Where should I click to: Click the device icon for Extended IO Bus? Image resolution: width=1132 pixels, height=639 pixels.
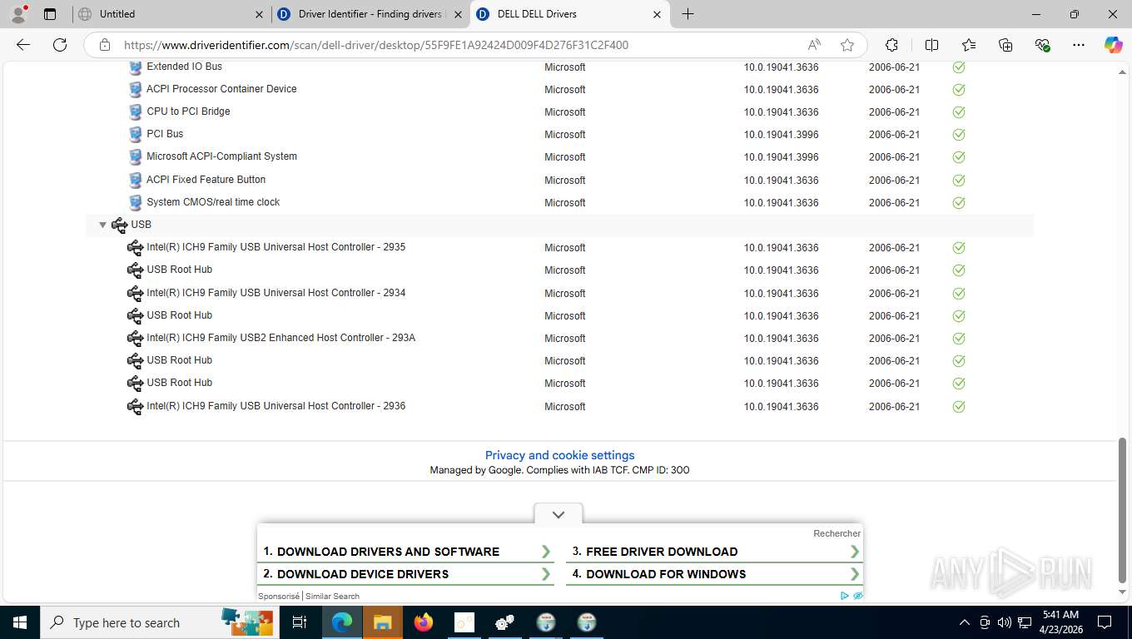tap(135, 67)
